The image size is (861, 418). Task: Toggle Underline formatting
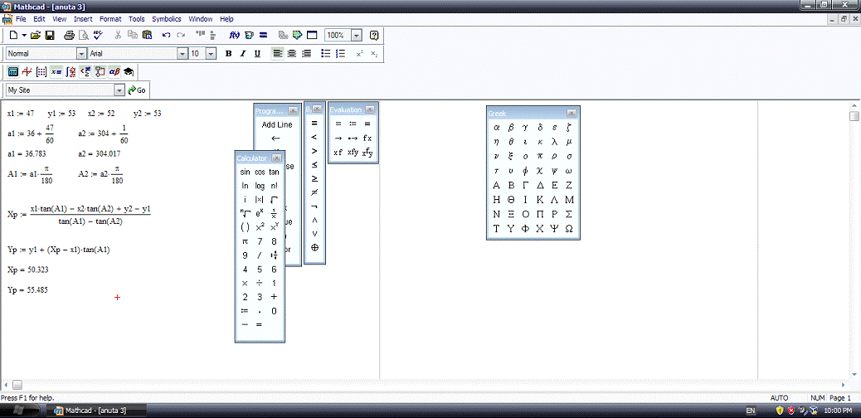pos(257,54)
